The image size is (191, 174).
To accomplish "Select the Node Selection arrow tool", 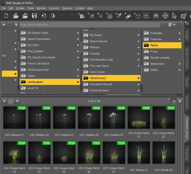I will pyautogui.click(x=174, y=16).
